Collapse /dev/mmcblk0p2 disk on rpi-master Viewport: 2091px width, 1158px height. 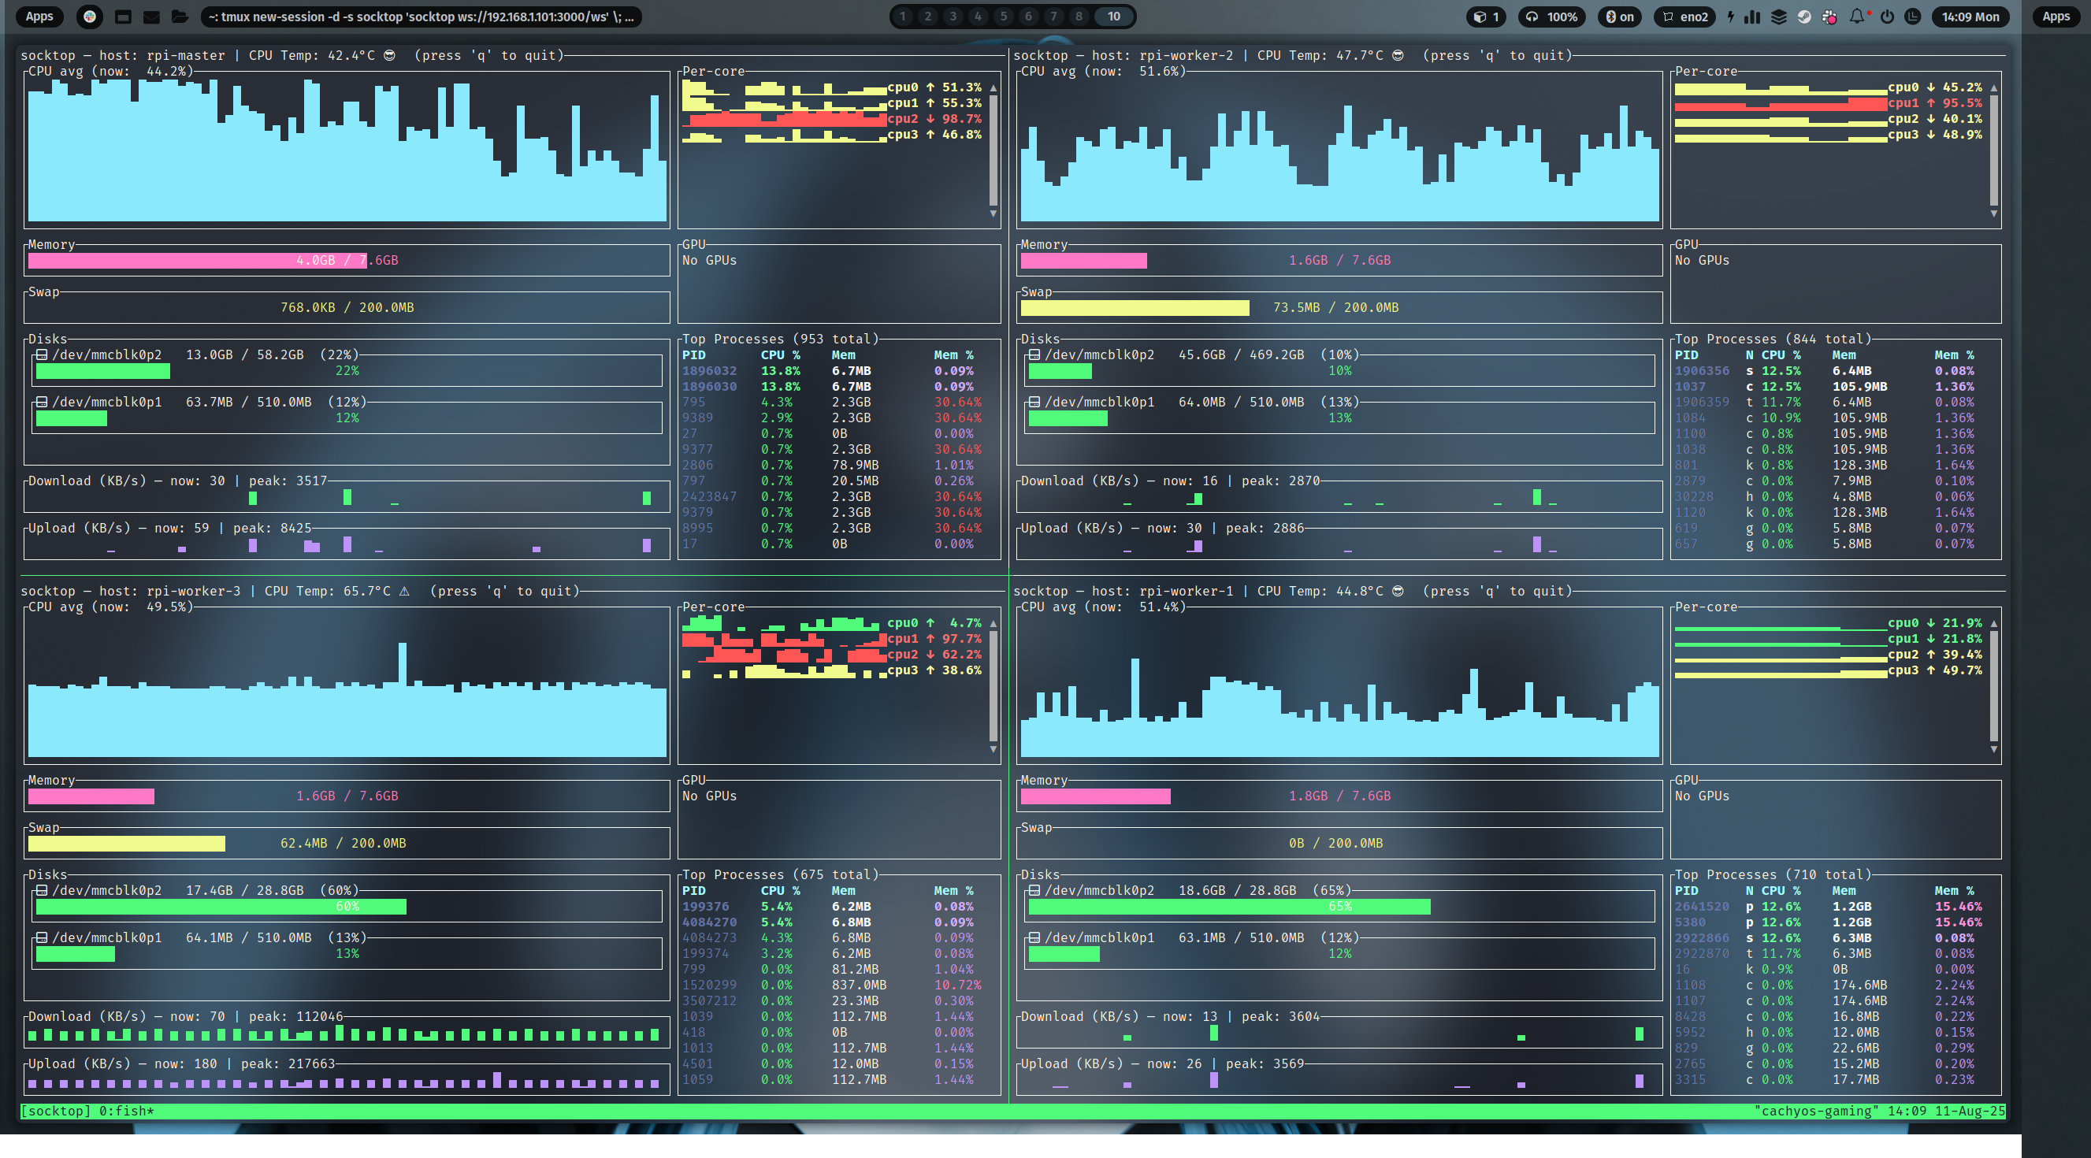coord(42,354)
